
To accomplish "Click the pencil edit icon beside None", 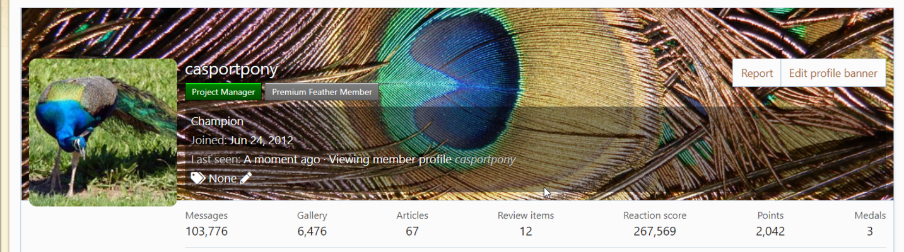I will (246, 178).
